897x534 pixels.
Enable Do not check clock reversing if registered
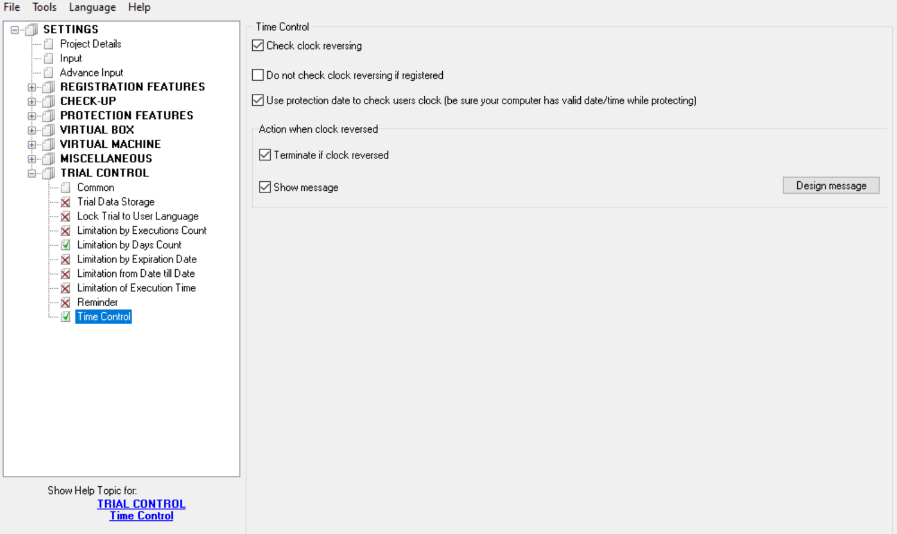coord(258,75)
